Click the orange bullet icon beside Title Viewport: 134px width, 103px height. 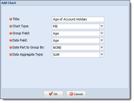[x=11, y=19]
